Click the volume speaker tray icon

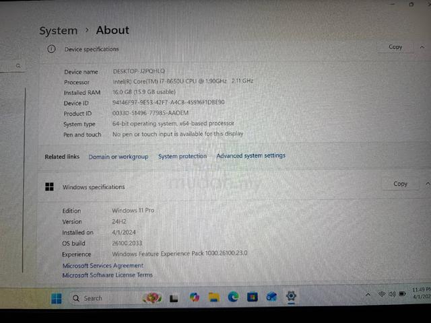[x=392, y=294]
